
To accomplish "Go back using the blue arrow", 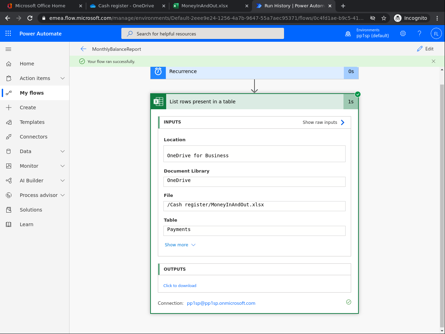I will tap(83, 49).
